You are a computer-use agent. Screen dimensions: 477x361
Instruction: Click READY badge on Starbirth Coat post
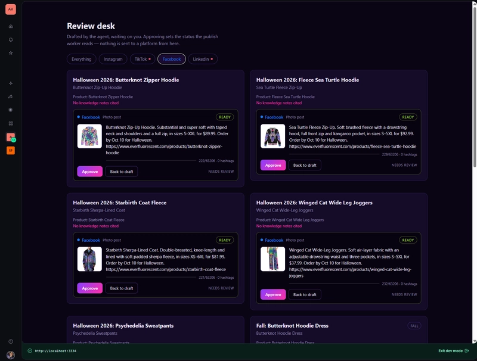tap(225, 240)
